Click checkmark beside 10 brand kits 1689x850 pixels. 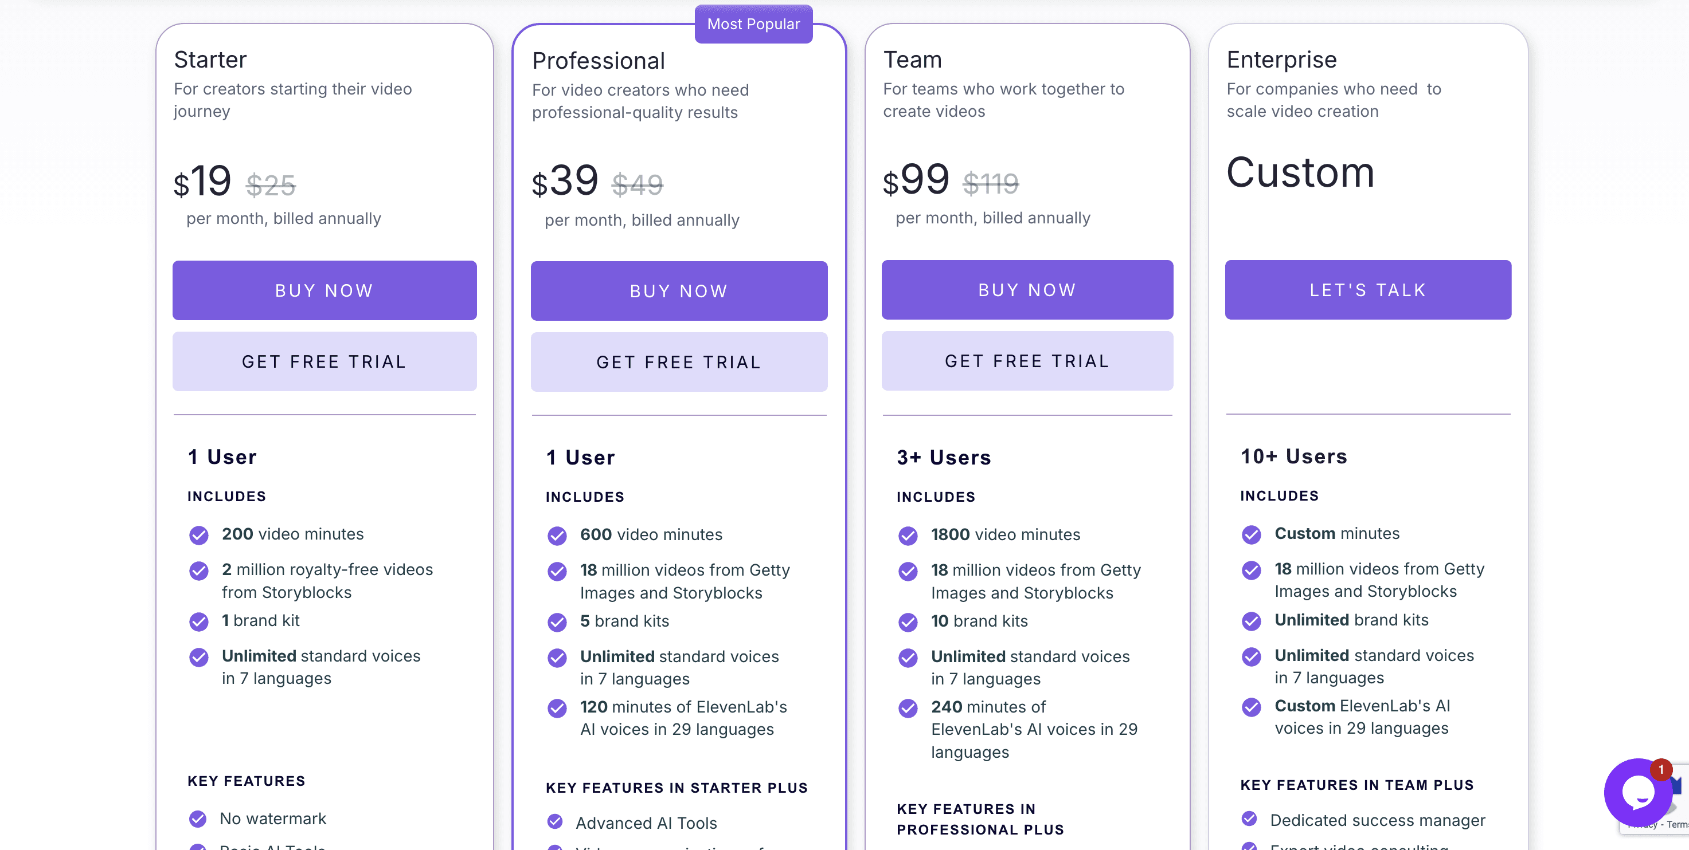click(908, 622)
